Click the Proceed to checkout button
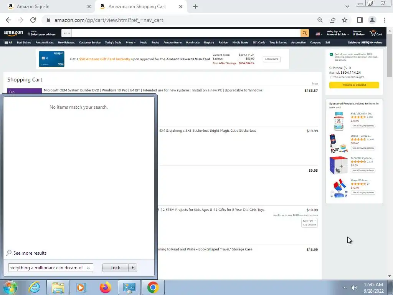The height and width of the screenshot is (295, 393). (354, 85)
